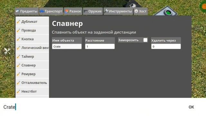Screen dimensions: 206x116
Task: Click the Разное cube icon
Action: [67, 11]
